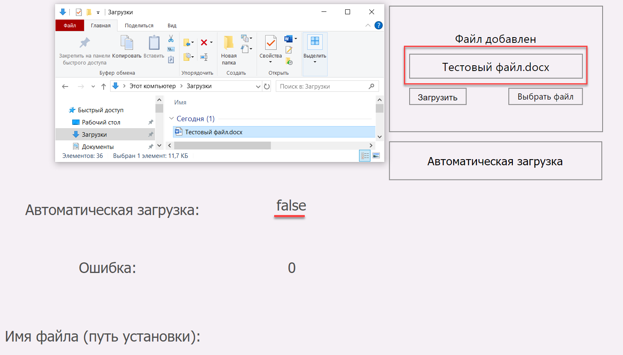Collapse the Сегодня group

coord(172,118)
